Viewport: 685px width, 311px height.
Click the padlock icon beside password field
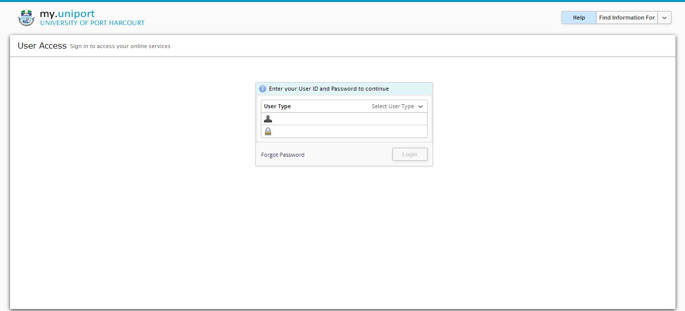click(268, 131)
